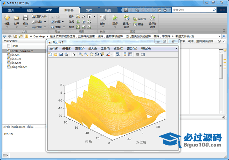Click the 运行节 (Run Section) button
229x160 pixels.
coord(140,19)
